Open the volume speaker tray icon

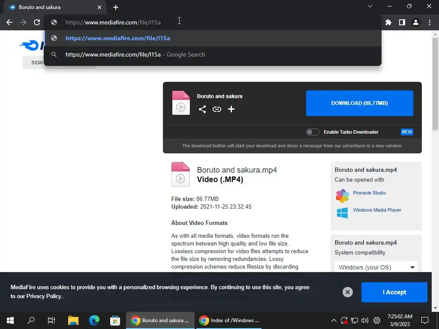pyautogui.click(x=365, y=320)
